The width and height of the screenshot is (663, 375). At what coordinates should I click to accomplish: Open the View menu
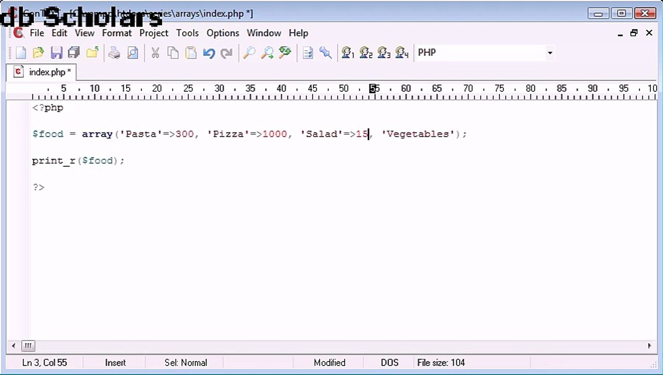(84, 33)
